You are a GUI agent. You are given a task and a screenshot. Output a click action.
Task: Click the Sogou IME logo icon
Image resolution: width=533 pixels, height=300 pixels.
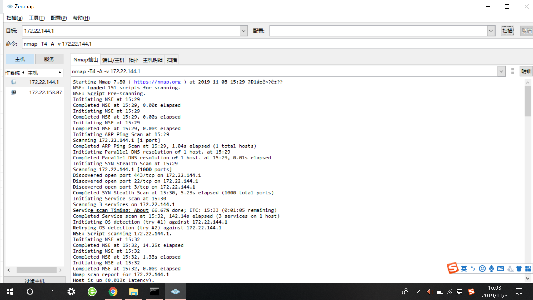[452, 268]
